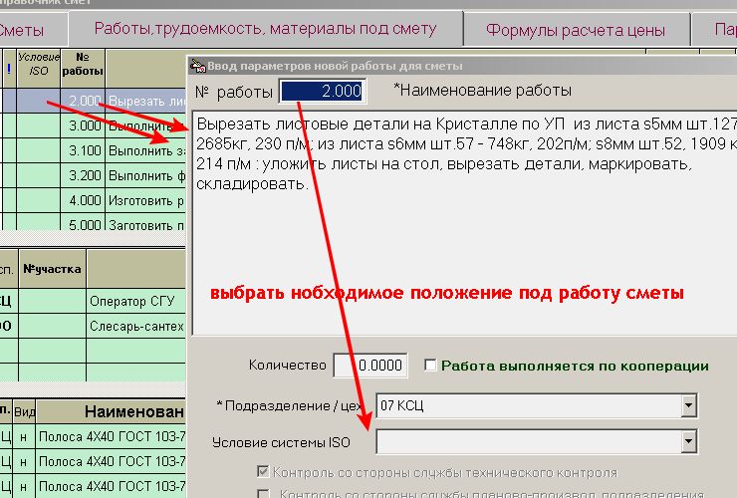
Task: Click the dialog window icon in title bar
Action: pyautogui.click(x=197, y=66)
